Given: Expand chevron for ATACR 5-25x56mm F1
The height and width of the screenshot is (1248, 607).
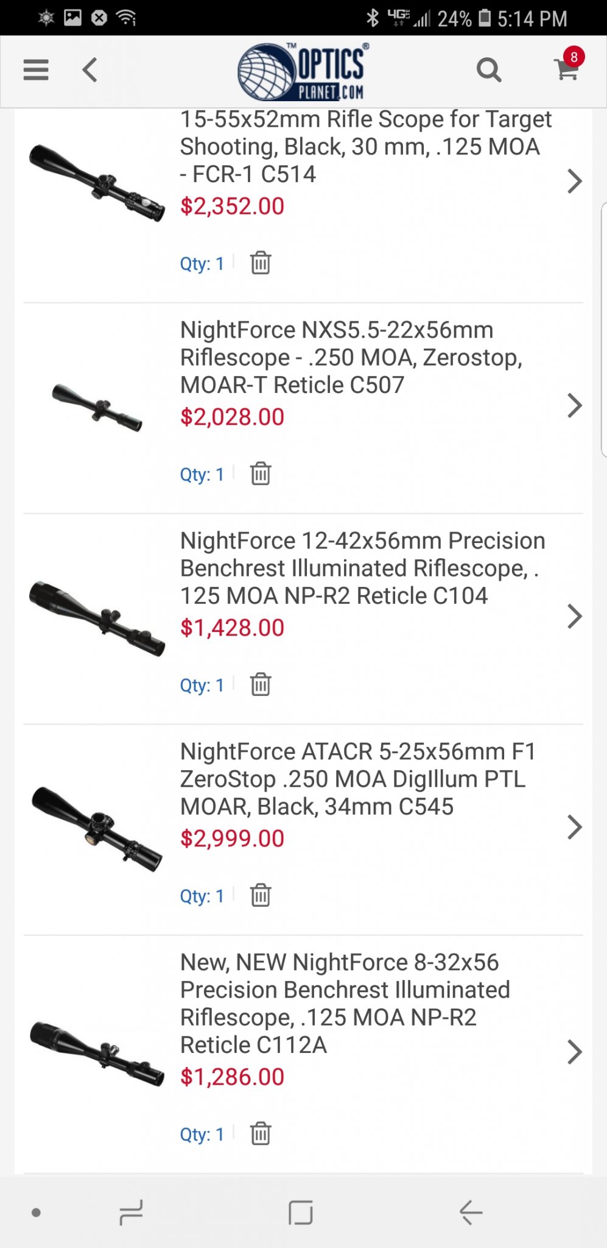Looking at the screenshot, I should tap(574, 827).
